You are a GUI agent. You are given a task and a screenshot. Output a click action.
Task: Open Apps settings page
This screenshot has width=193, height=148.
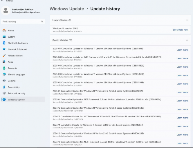pos(23,62)
